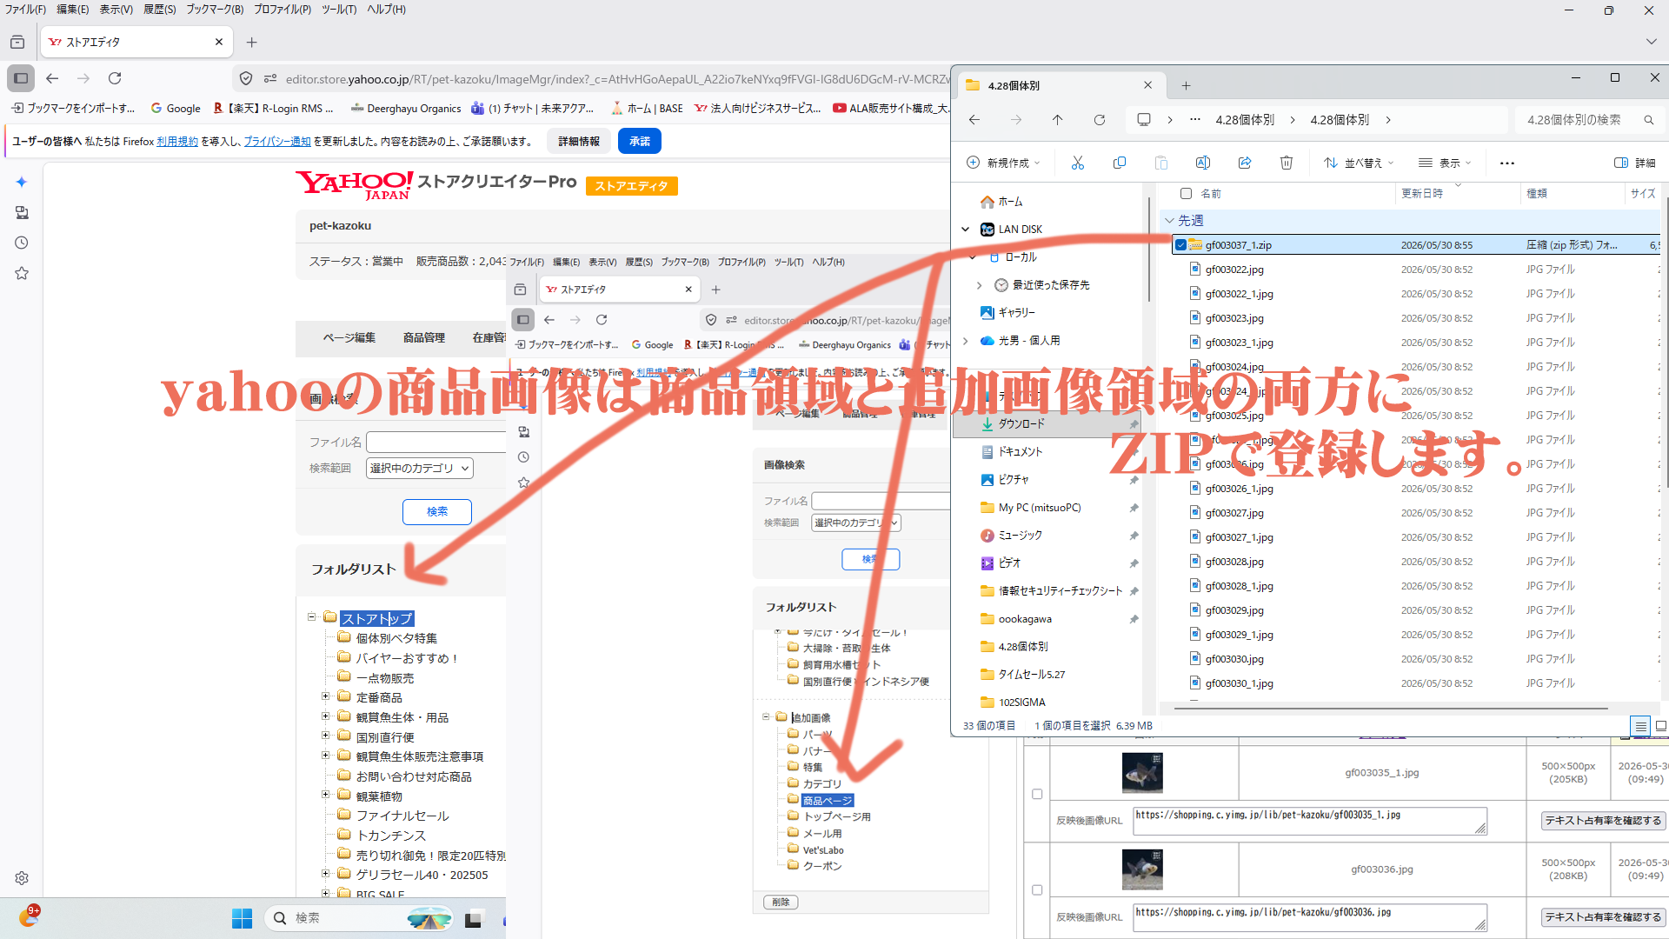Add new tab in Explorer window
Screen dimensions: 1669x939
(1186, 85)
